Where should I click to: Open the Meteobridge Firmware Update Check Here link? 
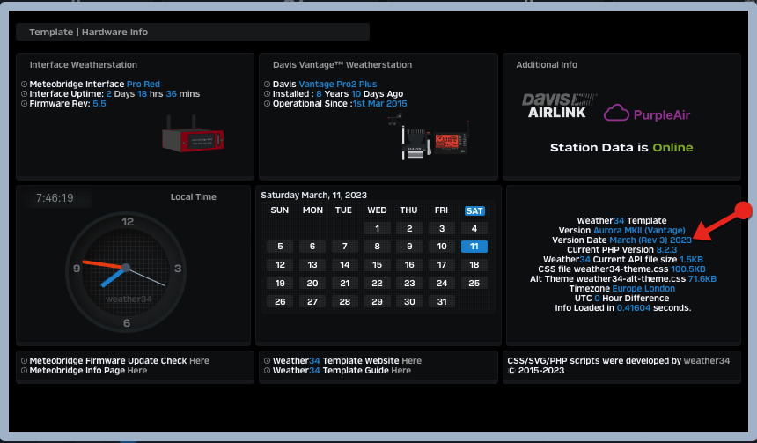[x=199, y=360]
